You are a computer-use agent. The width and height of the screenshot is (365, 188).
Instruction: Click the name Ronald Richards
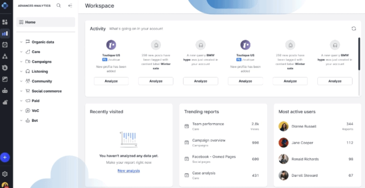pos(305,159)
